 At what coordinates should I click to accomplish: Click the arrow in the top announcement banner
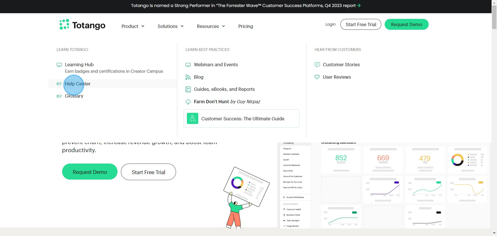(359, 5)
